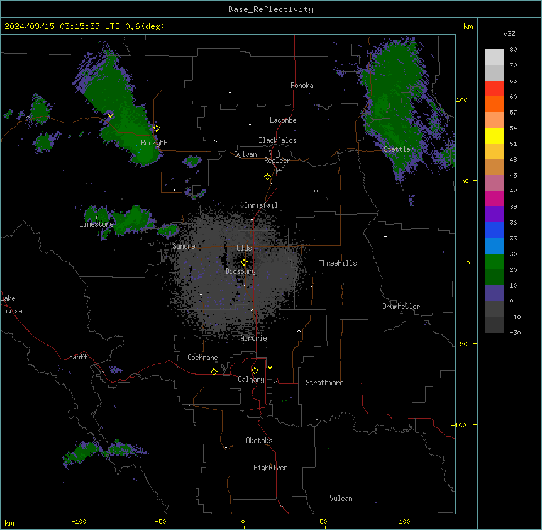Click the Innisfail city label

(261, 205)
